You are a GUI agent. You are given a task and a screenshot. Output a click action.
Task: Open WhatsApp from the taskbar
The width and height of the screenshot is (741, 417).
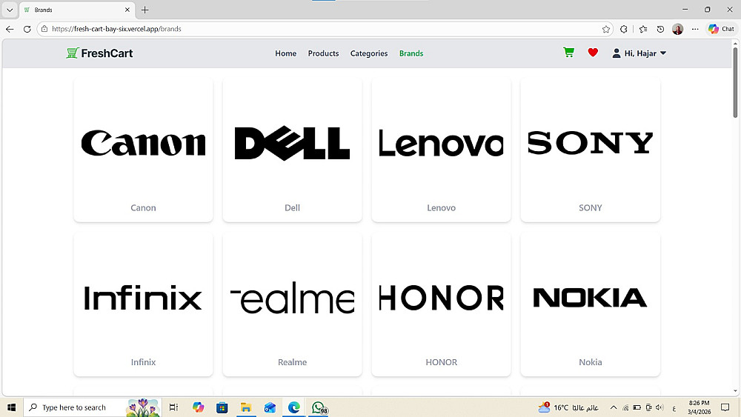[319, 407]
